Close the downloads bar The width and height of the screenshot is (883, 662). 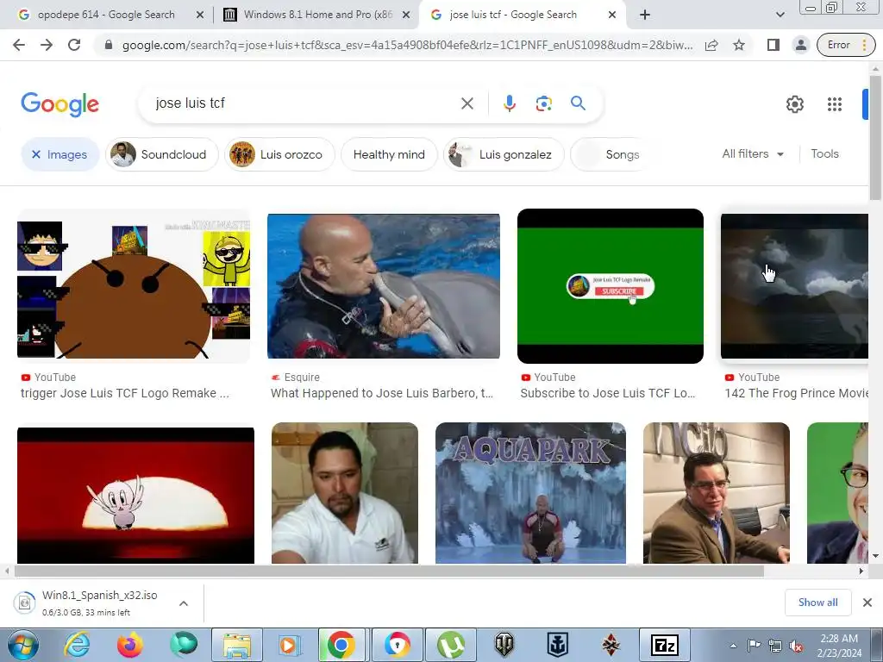(867, 603)
